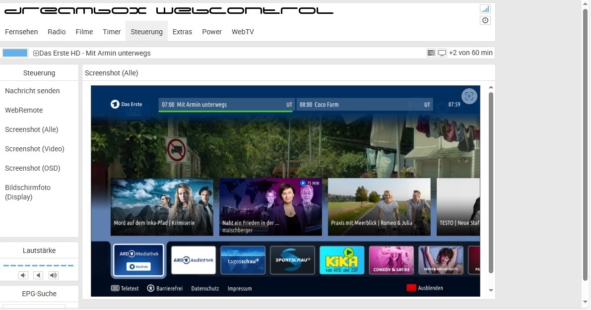Switch to the Timer tab

pyautogui.click(x=112, y=32)
